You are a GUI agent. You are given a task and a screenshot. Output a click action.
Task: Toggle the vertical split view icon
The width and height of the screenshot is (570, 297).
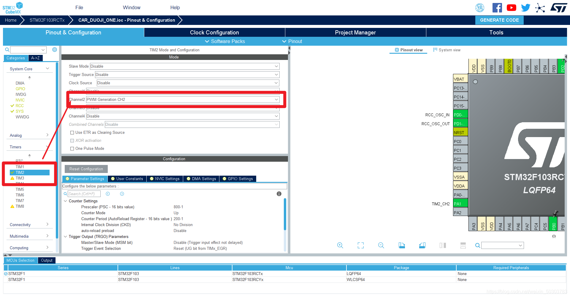coord(443,245)
